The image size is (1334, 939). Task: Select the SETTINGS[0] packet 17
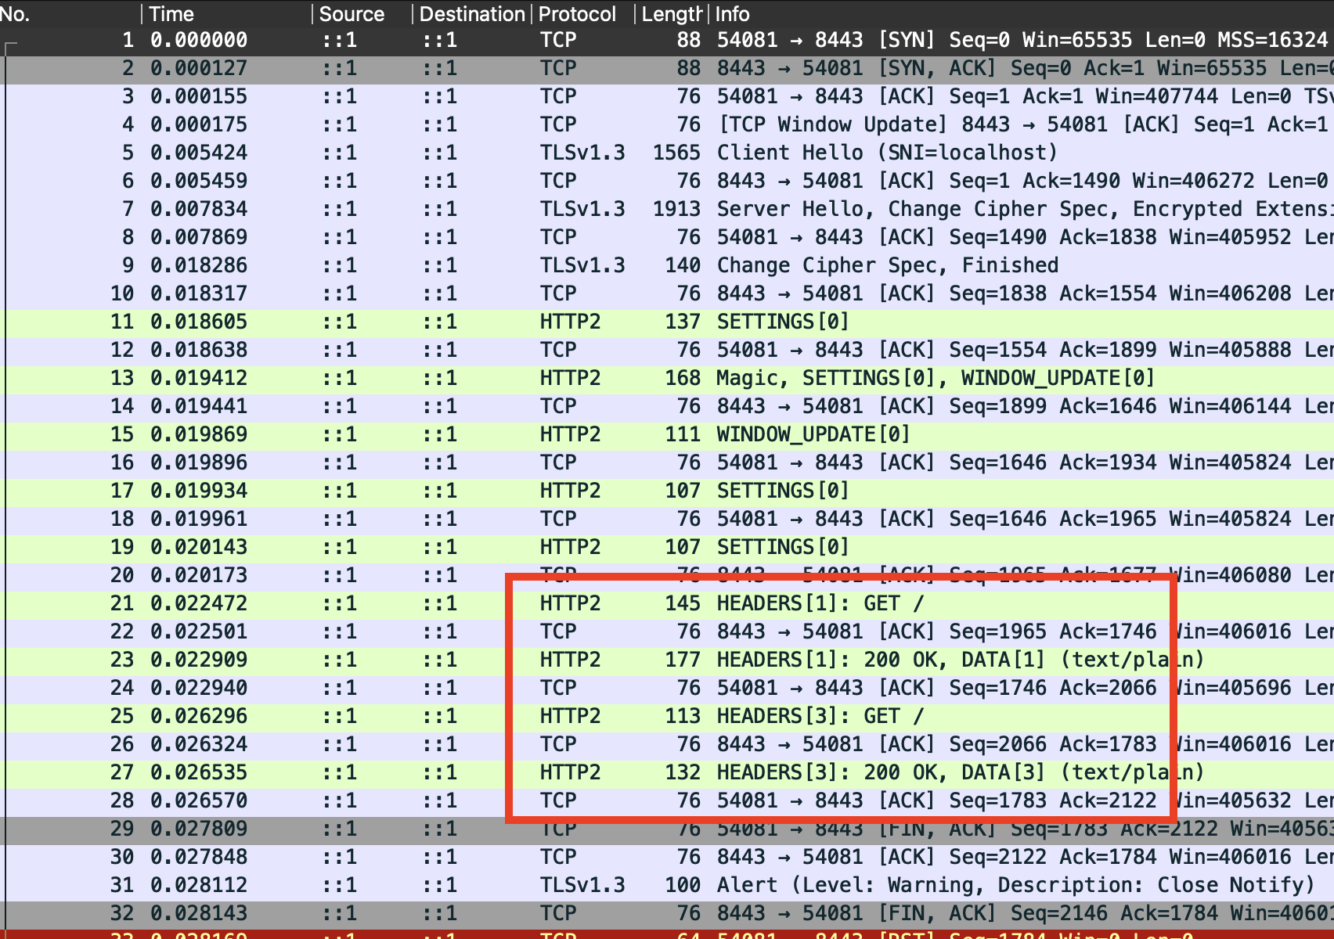(x=667, y=491)
